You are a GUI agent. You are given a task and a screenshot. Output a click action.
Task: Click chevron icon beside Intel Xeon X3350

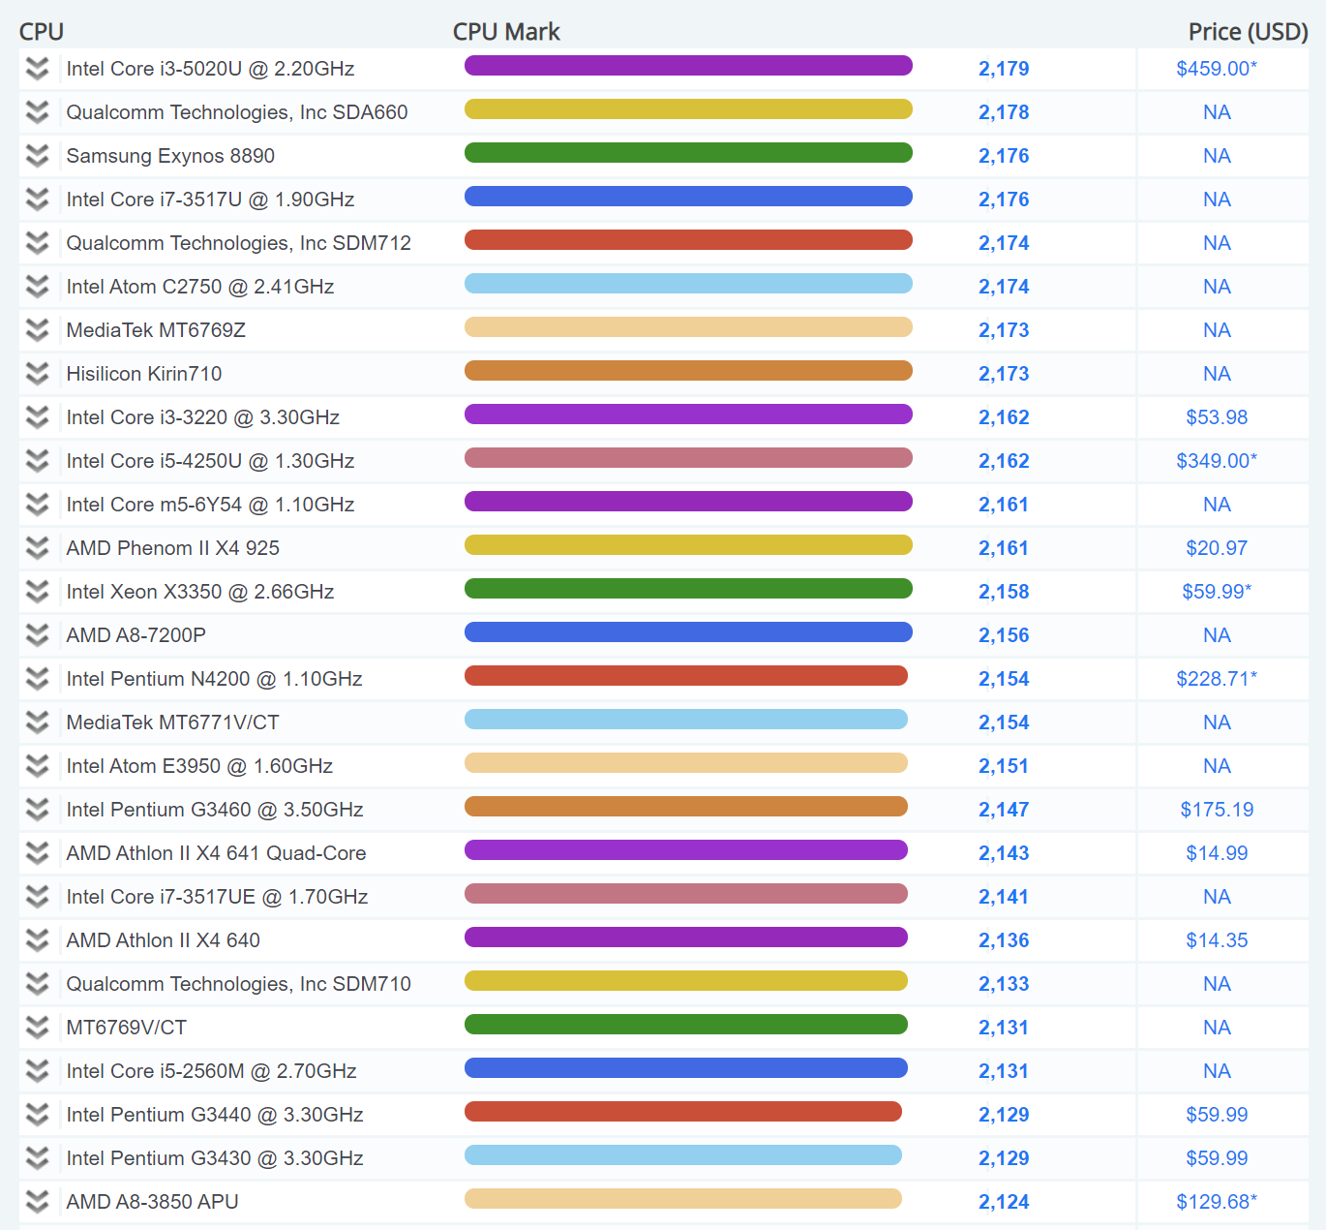[x=37, y=592]
